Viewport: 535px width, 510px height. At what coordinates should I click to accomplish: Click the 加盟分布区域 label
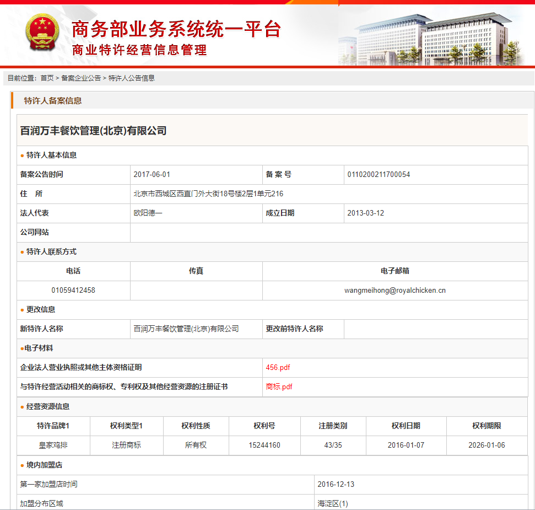click(x=42, y=503)
